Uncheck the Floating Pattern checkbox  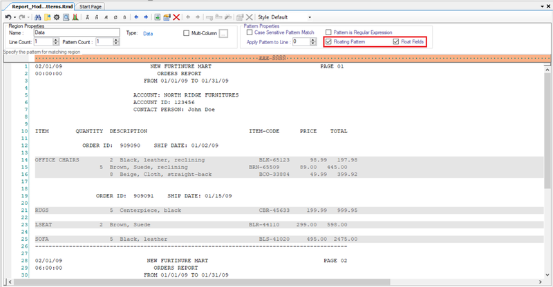pyautogui.click(x=328, y=42)
